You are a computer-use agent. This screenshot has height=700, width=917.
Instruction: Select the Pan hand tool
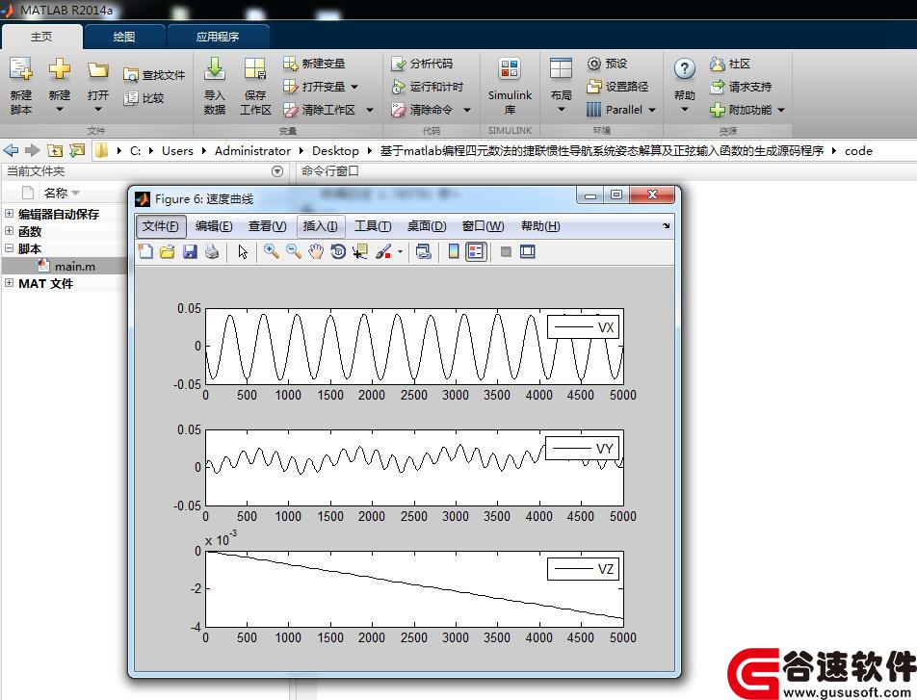(316, 252)
